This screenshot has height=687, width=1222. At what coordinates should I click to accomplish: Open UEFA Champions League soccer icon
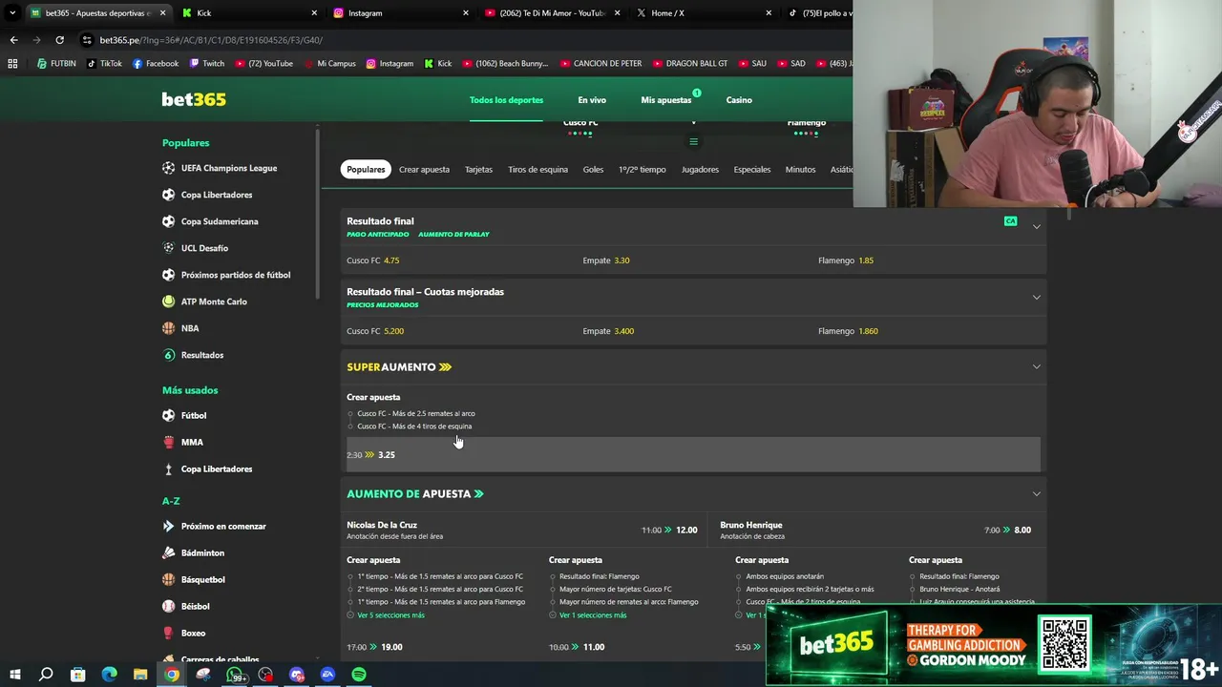coord(169,168)
